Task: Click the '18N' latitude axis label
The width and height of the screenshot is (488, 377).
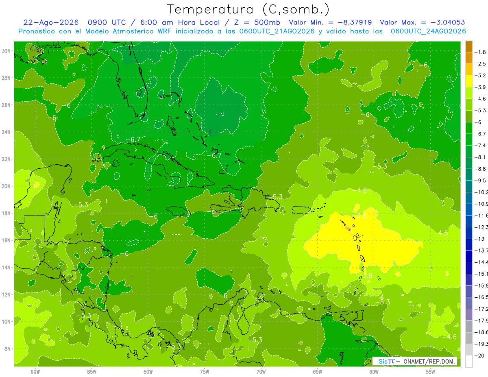Action: tap(6, 213)
